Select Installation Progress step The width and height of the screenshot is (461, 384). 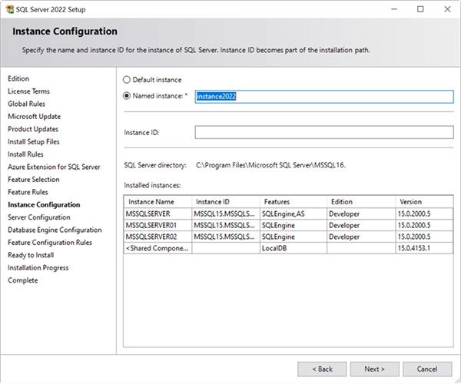[38, 268]
